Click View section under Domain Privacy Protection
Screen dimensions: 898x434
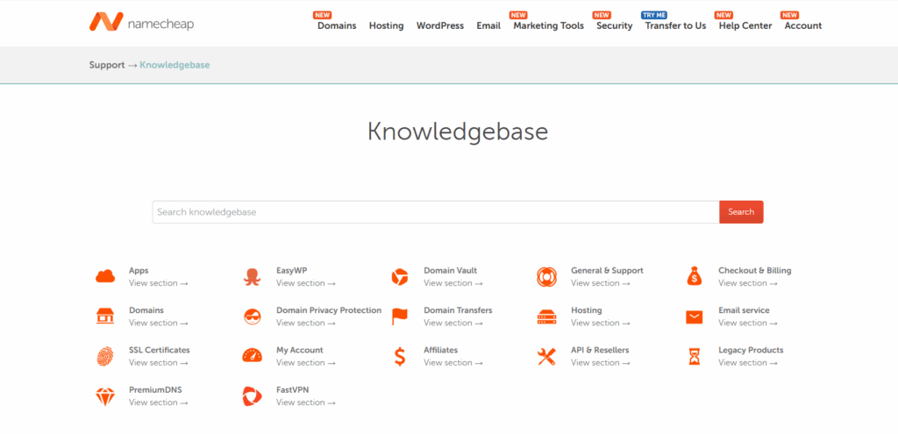click(306, 323)
